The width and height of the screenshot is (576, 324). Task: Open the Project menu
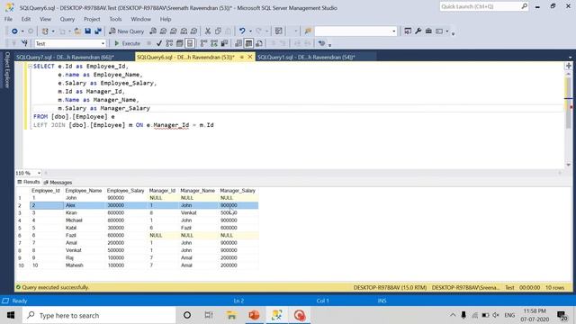tap(92, 19)
